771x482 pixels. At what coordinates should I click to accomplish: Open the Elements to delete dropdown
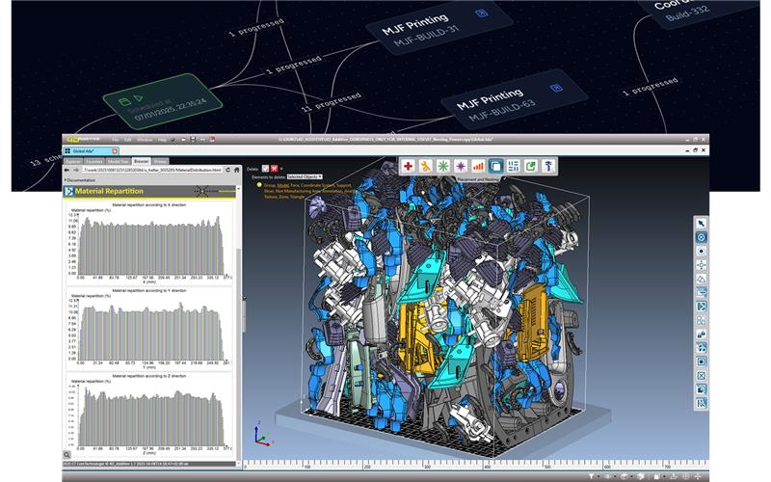(304, 176)
